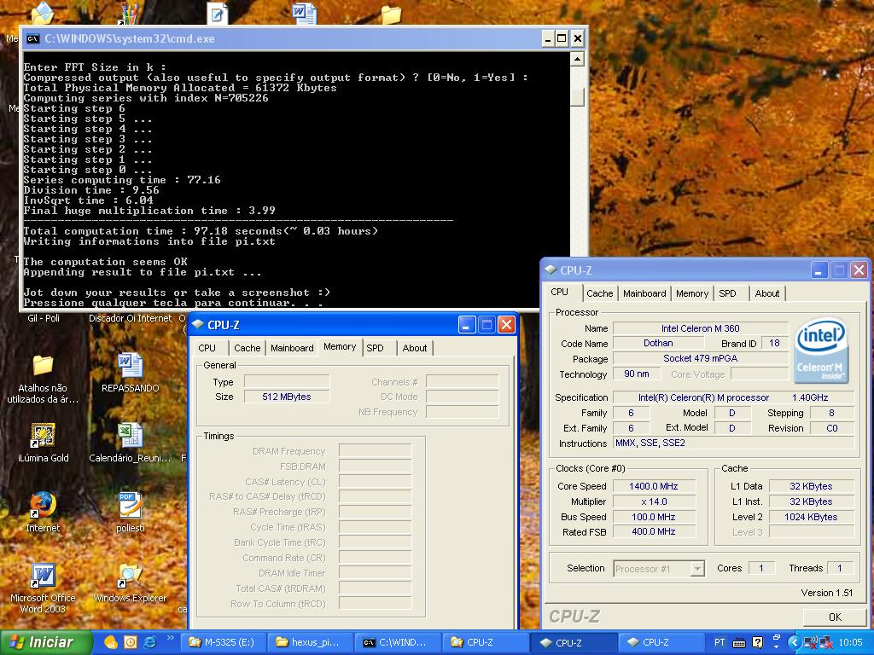This screenshot has height=655, width=874.
Task: Click the MMX, SSE, SSE2 instructions field
Action: tap(733, 443)
